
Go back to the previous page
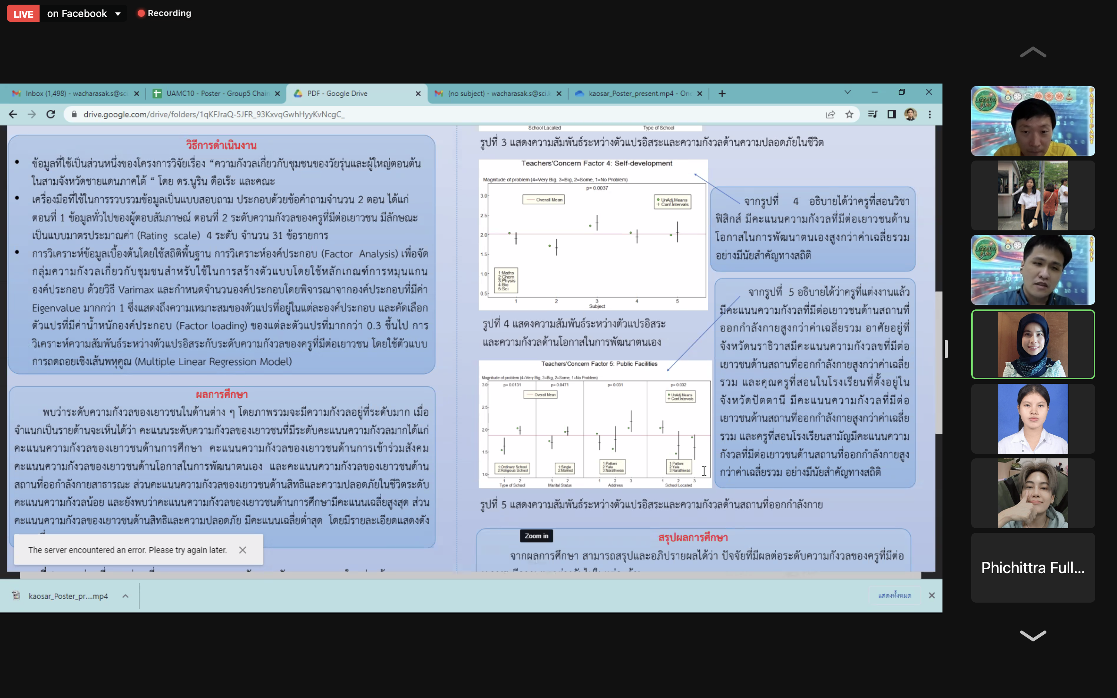(13, 114)
